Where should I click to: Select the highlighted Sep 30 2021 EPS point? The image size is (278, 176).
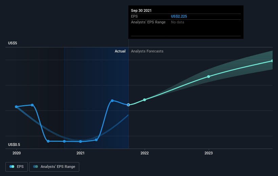(128, 105)
